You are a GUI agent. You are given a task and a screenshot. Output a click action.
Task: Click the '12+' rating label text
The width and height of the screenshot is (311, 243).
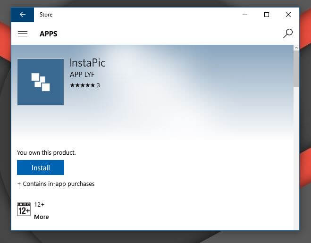click(39, 204)
